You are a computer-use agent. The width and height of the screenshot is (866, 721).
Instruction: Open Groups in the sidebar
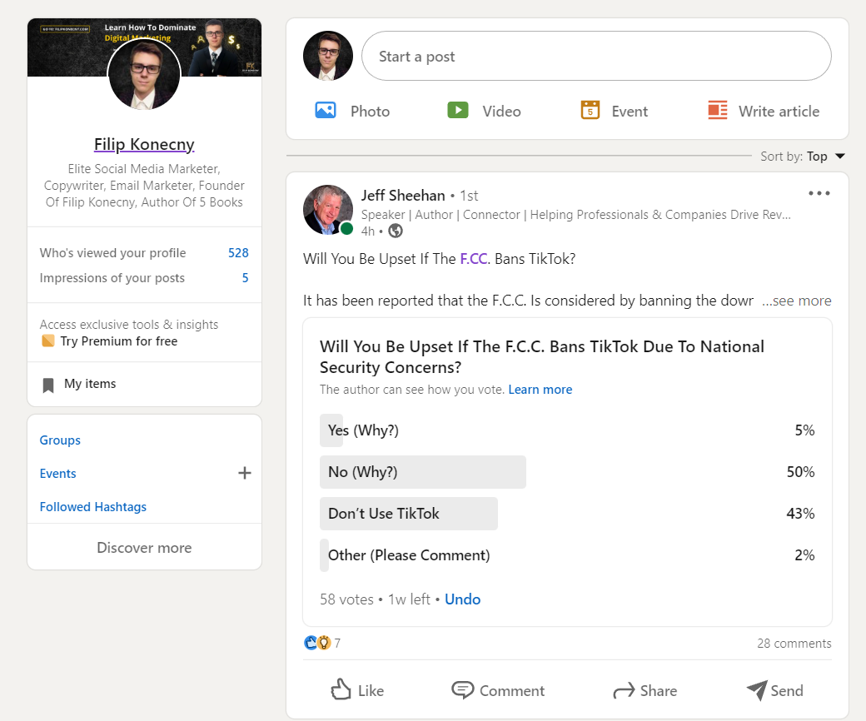click(60, 440)
